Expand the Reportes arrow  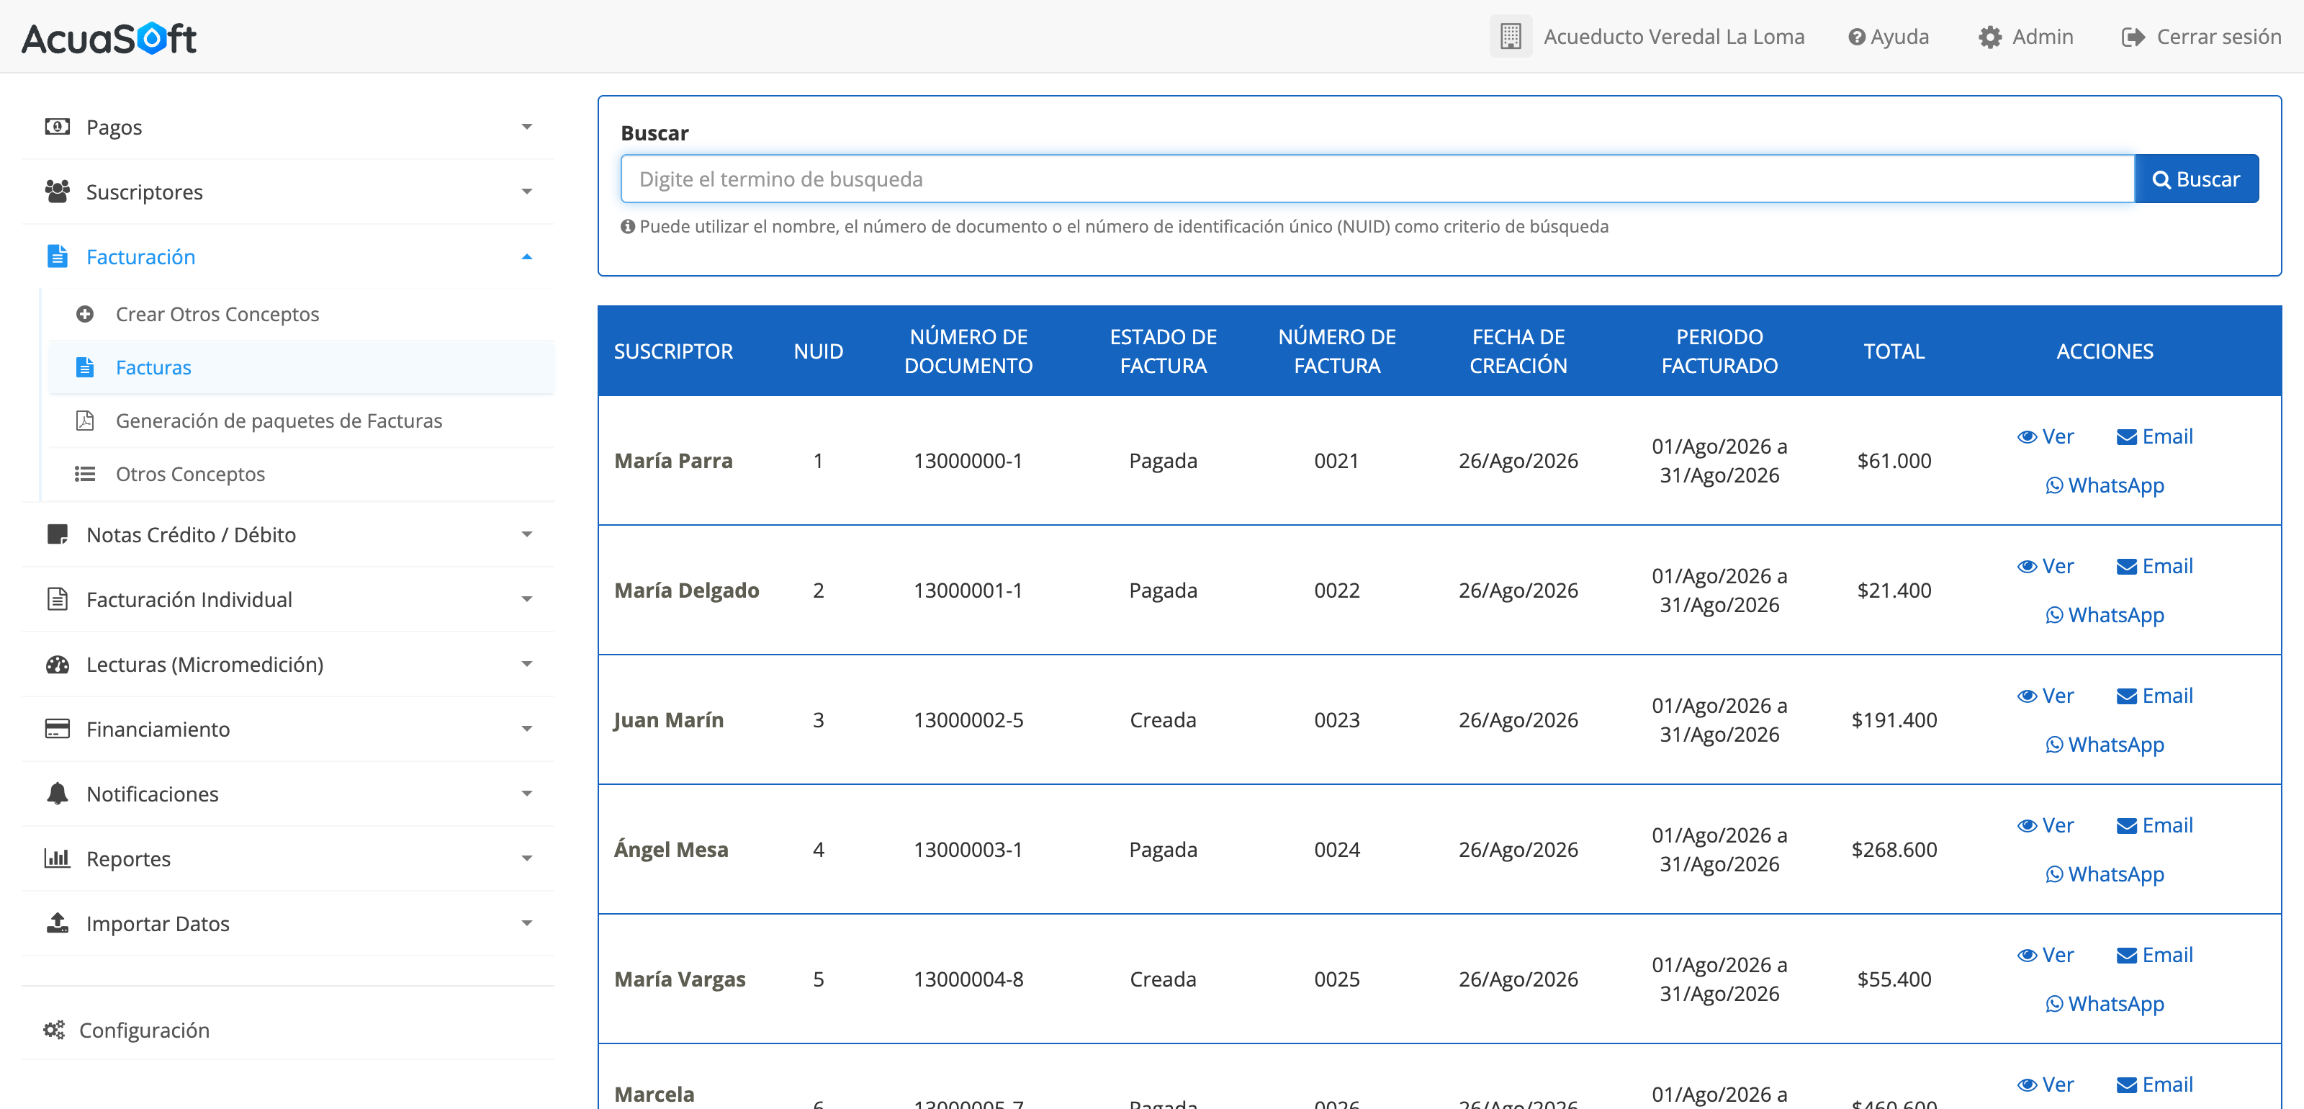coord(527,858)
